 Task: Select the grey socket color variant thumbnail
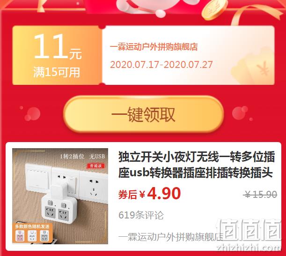tap(44, 236)
